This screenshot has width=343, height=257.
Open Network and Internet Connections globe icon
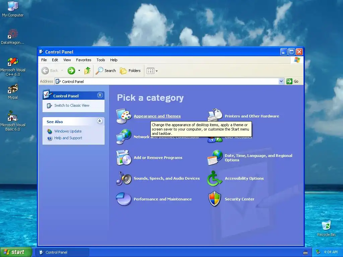click(x=124, y=137)
